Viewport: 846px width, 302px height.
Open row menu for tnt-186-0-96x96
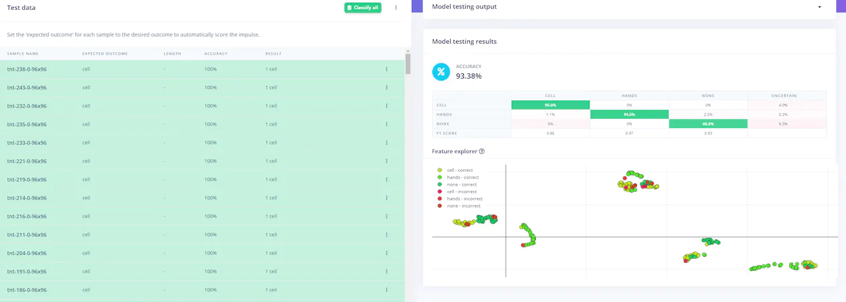[387, 290]
